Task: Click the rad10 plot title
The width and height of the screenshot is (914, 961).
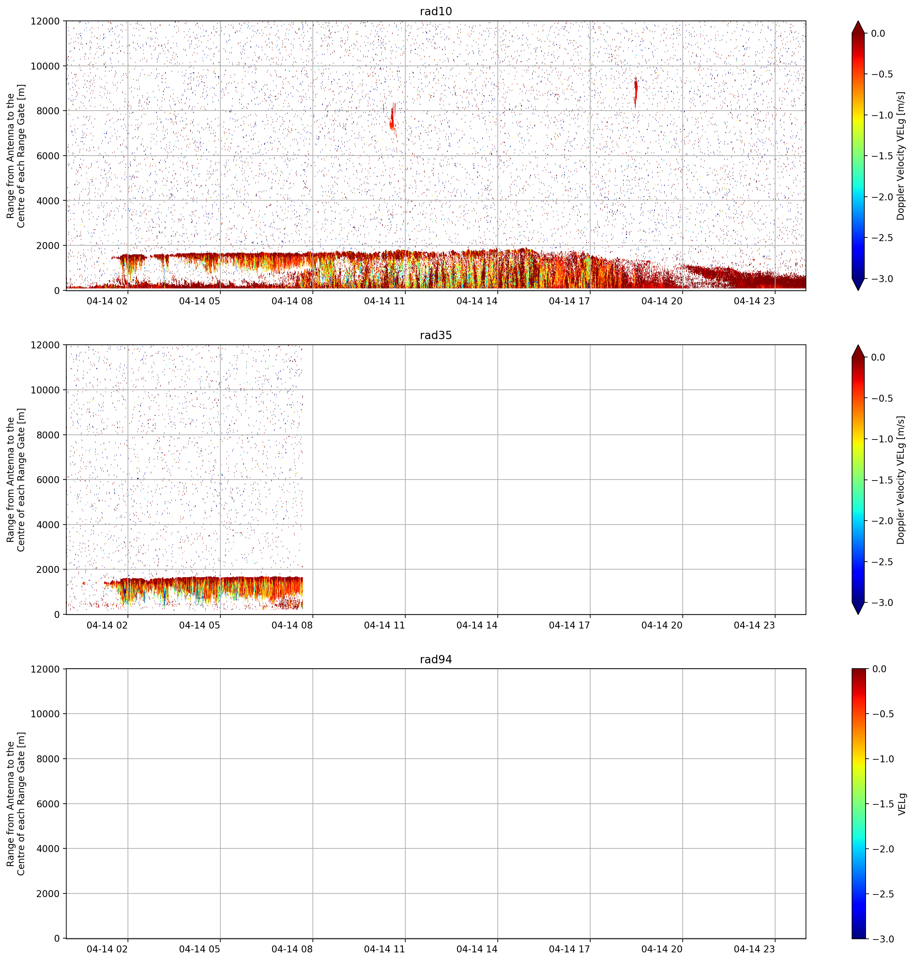Action: click(x=435, y=12)
